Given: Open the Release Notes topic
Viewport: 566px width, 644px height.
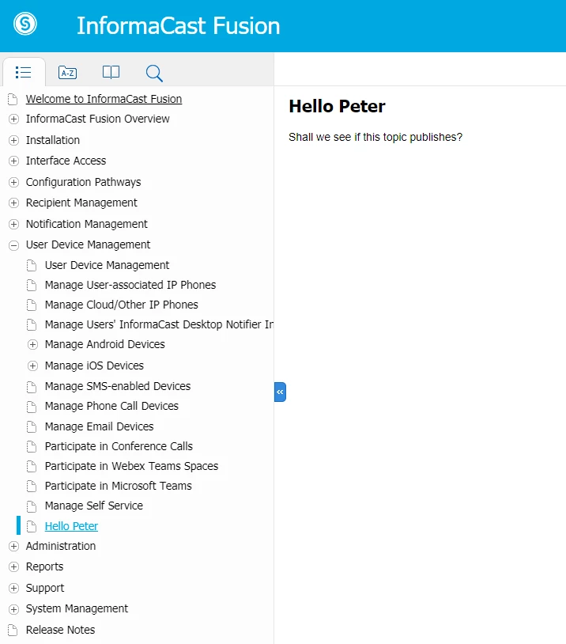Looking at the screenshot, I should coord(60,630).
